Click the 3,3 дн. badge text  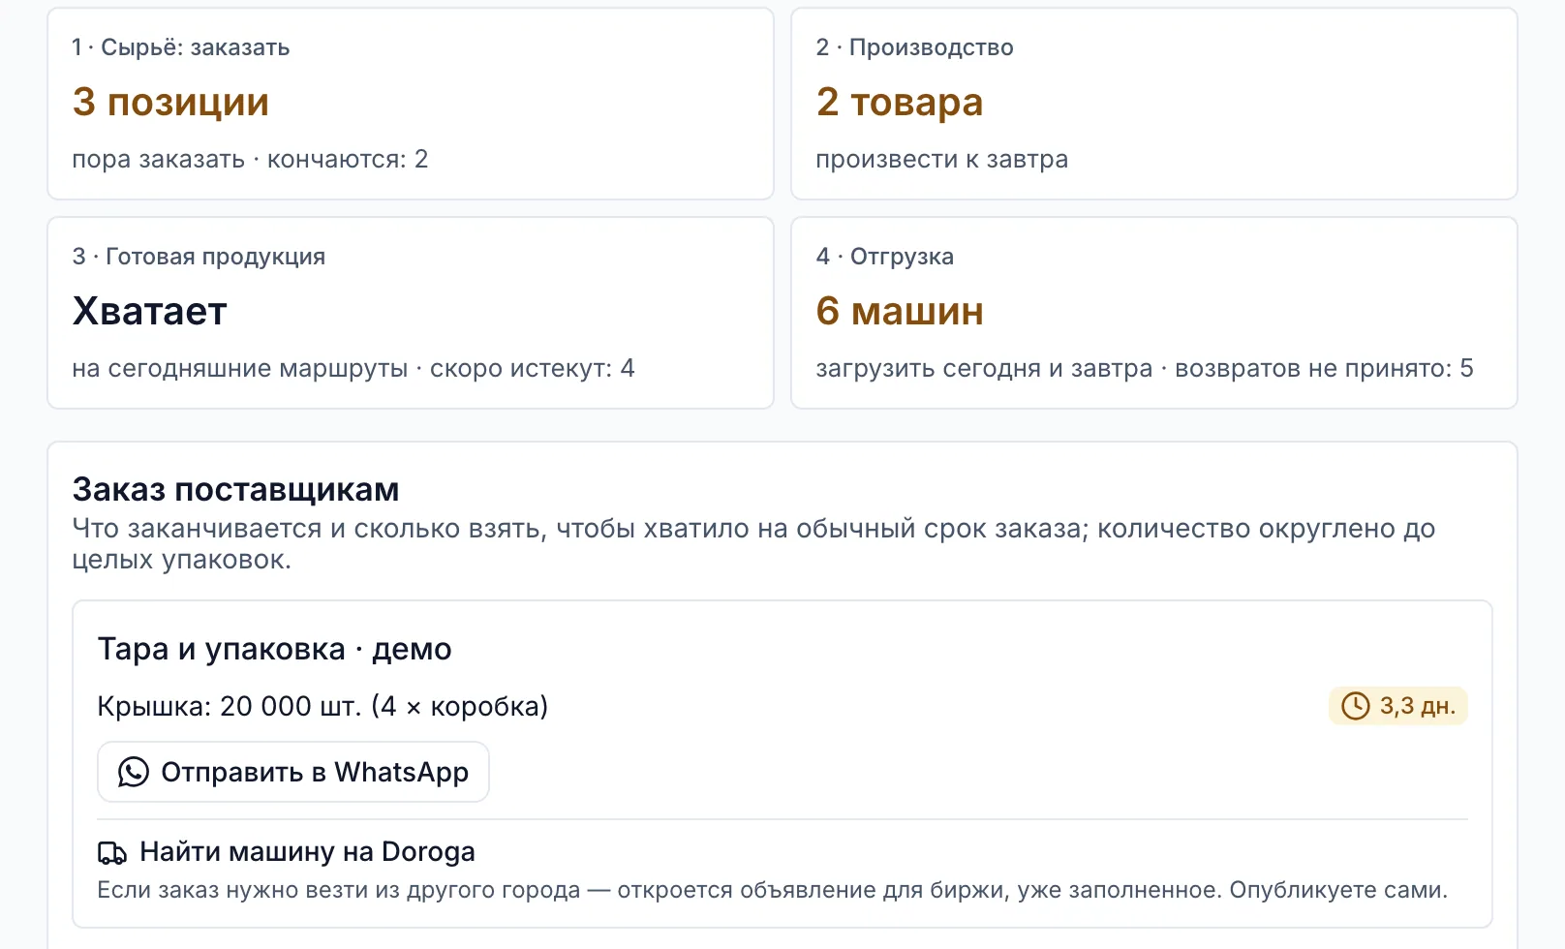[1418, 706]
